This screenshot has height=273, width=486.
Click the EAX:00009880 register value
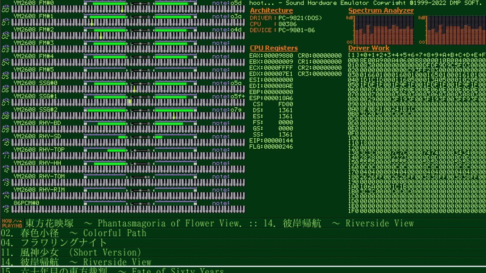pos(271,55)
